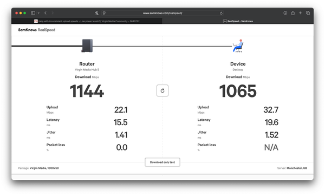Reload the page from the address bar
Viewport: 325px width, 195px height.
(221, 13)
